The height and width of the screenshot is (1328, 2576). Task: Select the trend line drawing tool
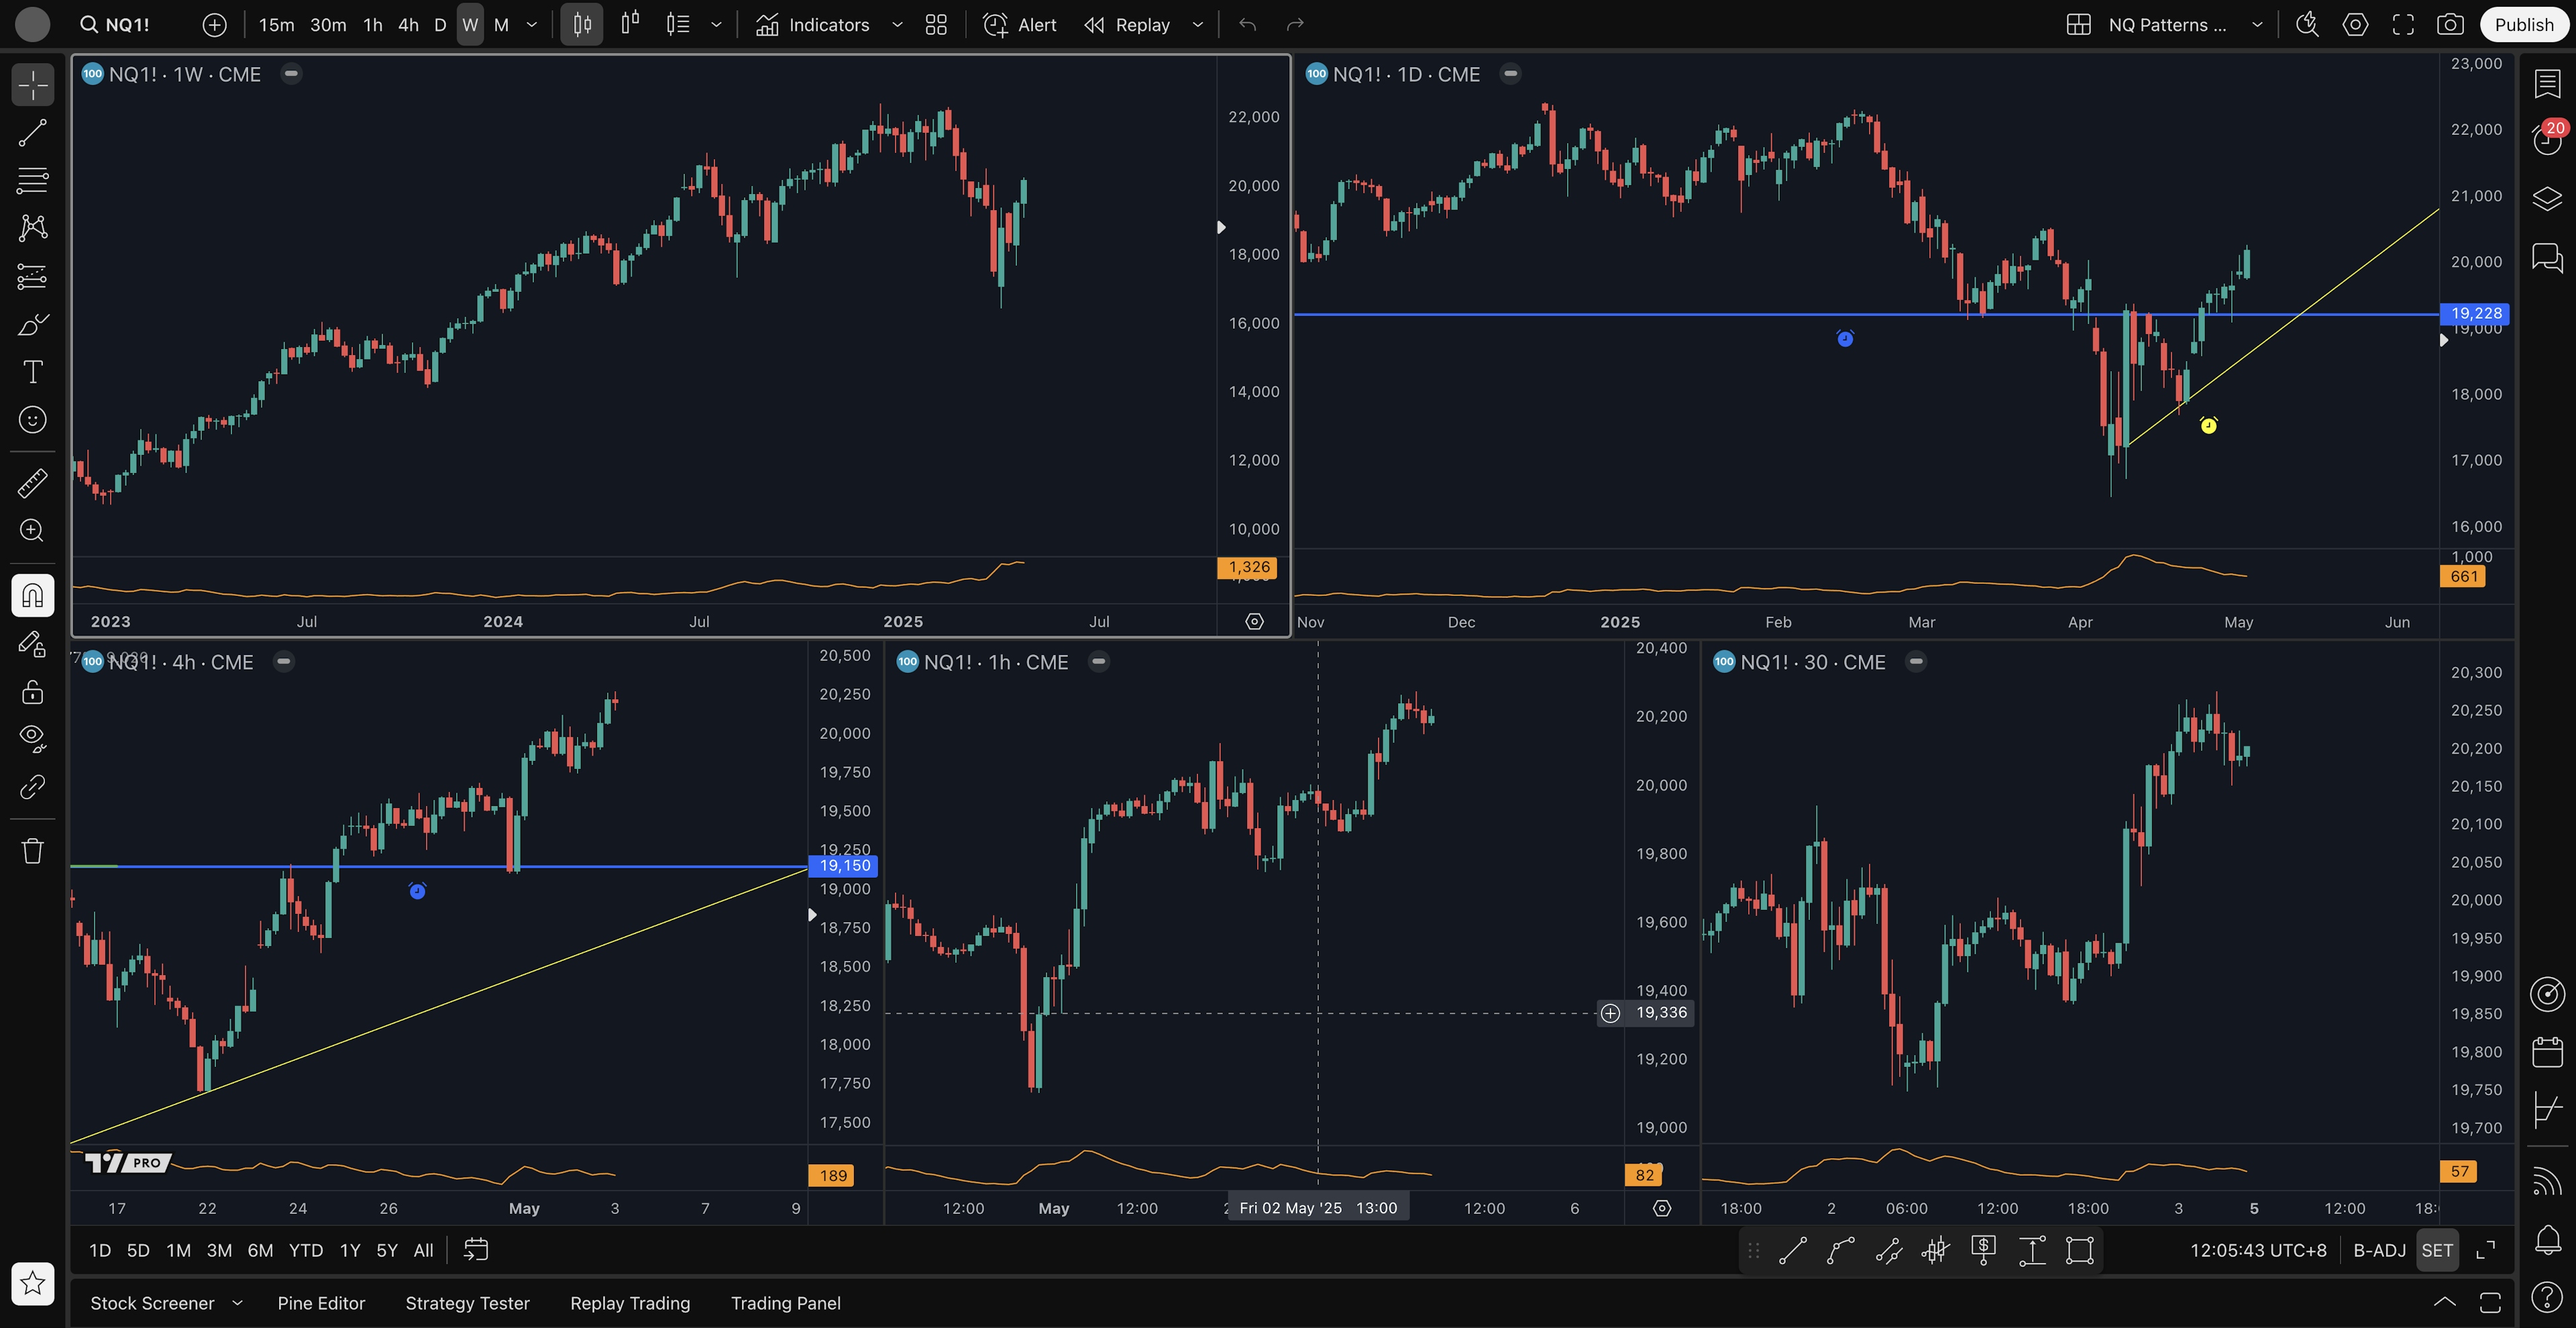coord(32,133)
